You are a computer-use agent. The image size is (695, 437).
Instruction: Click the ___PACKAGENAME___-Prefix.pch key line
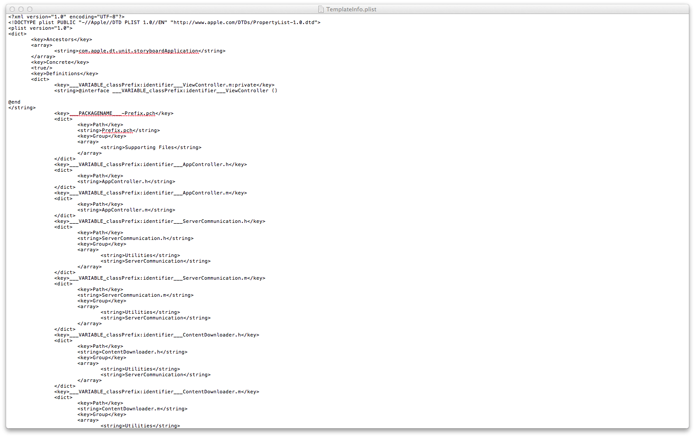114,113
